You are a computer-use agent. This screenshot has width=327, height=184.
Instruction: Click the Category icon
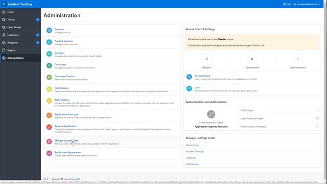click(x=49, y=54)
